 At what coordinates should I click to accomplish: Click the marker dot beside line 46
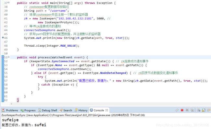tap(3, 38)
